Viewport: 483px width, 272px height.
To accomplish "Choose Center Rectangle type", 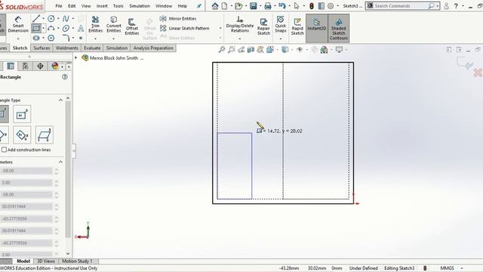I will click(x=22, y=114).
